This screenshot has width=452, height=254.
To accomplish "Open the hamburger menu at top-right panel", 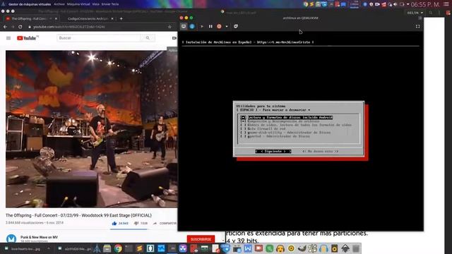I will 446,4.
